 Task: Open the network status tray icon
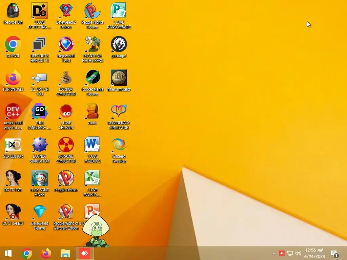pyautogui.click(x=290, y=253)
